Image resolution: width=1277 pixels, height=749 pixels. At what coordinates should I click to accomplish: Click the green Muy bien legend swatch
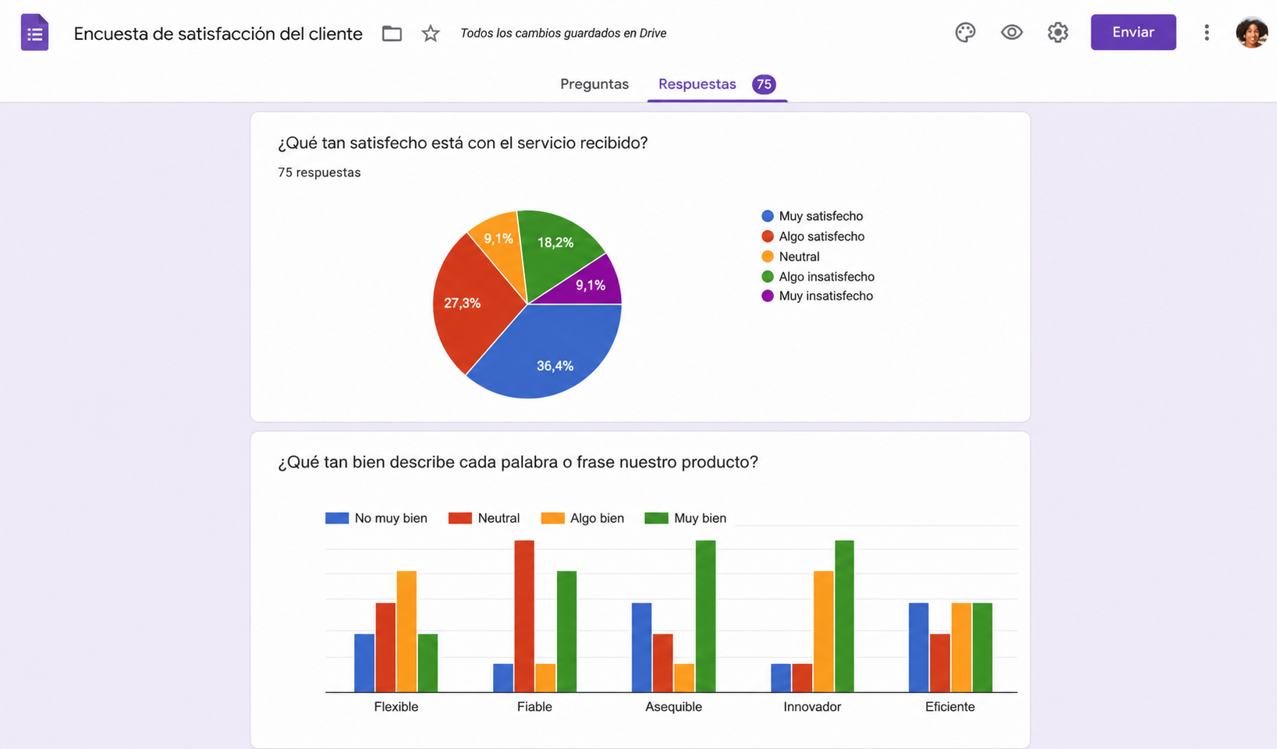pyautogui.click(x=656, y=518)
